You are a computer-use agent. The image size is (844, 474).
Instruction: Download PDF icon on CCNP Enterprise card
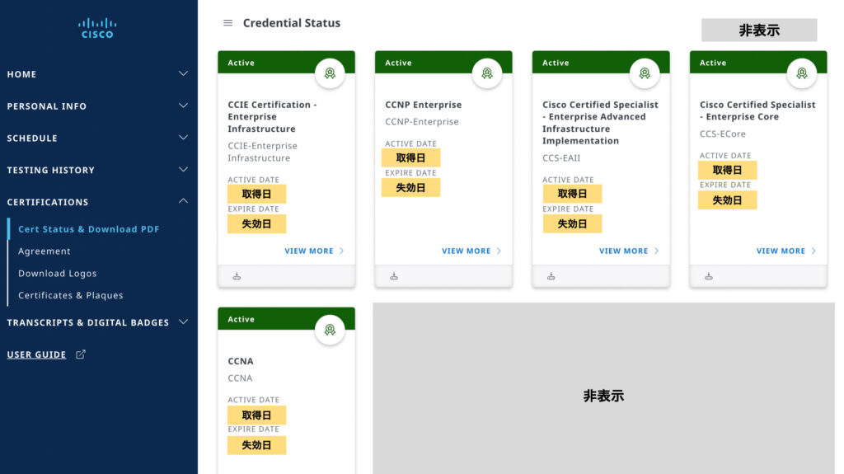click(394, 276)
